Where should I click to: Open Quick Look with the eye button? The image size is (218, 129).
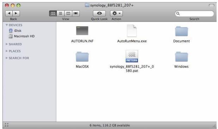(x=99, y=13)
